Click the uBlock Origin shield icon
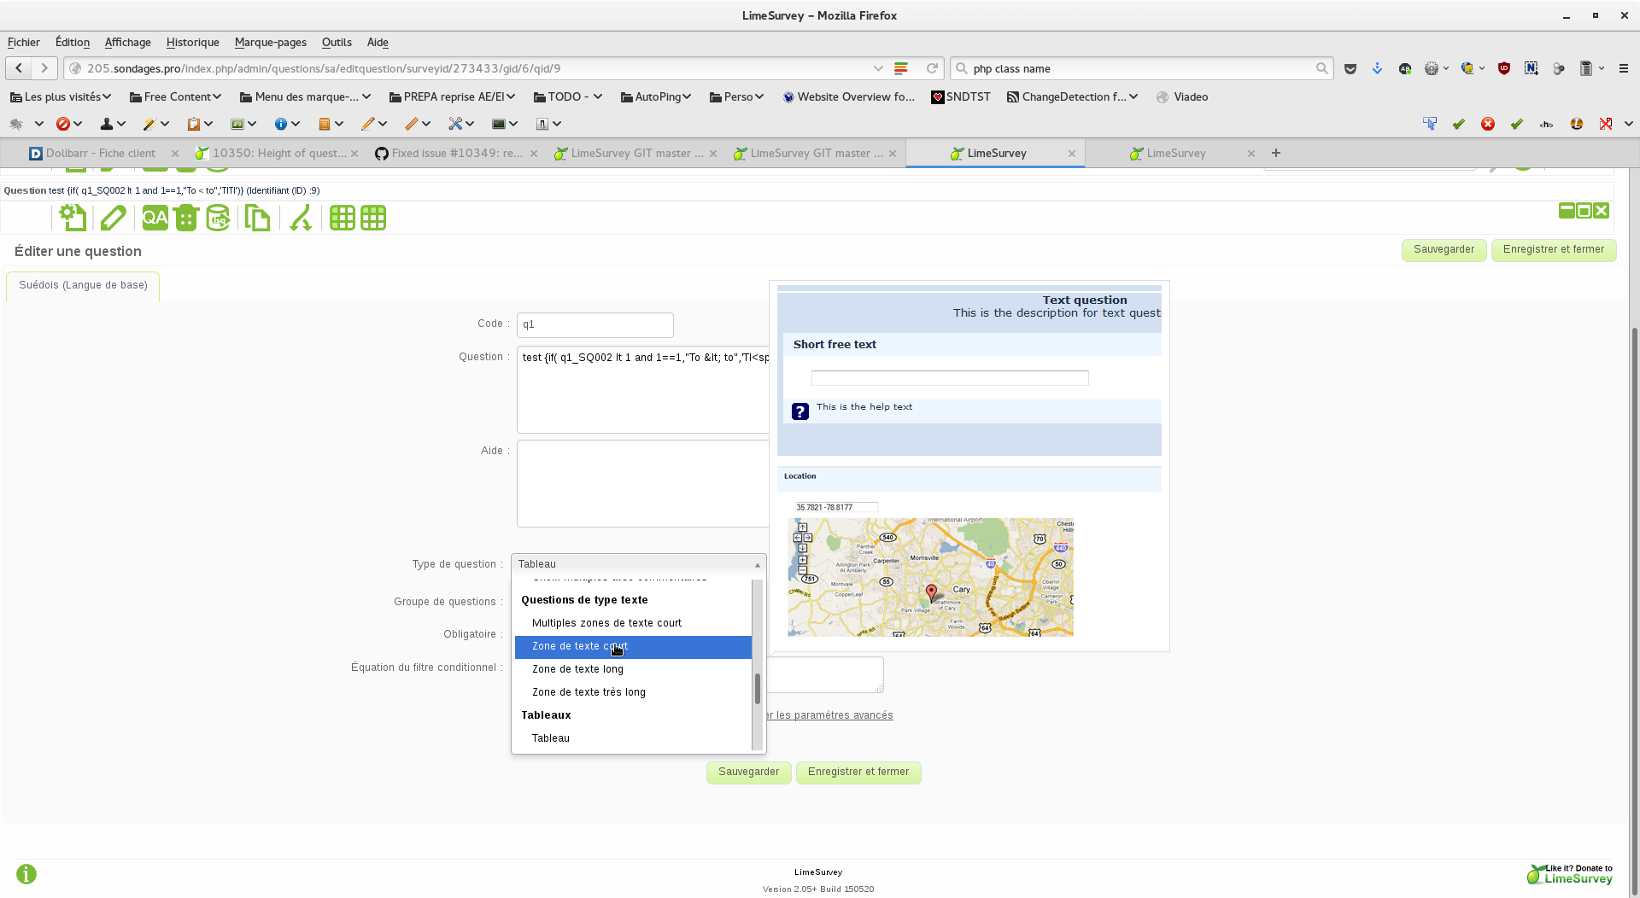This screenshot has width=1640, height=898. 1504,68
